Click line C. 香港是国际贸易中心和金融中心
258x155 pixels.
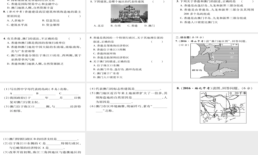tap(33, 4)
